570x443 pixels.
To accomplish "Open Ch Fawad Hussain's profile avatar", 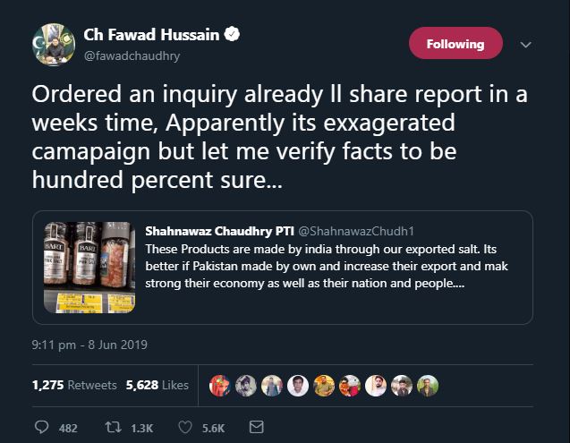I will (x=53, y=44).
